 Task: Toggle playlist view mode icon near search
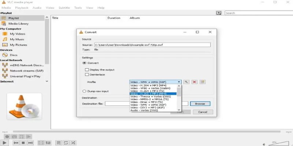tap(219, 13)
